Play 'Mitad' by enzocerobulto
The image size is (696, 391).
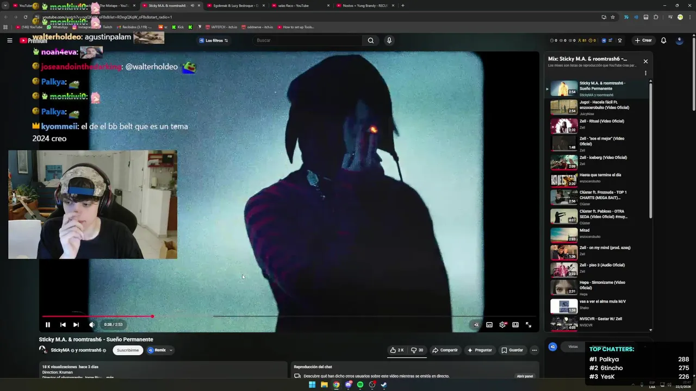[x=598, y=234]
